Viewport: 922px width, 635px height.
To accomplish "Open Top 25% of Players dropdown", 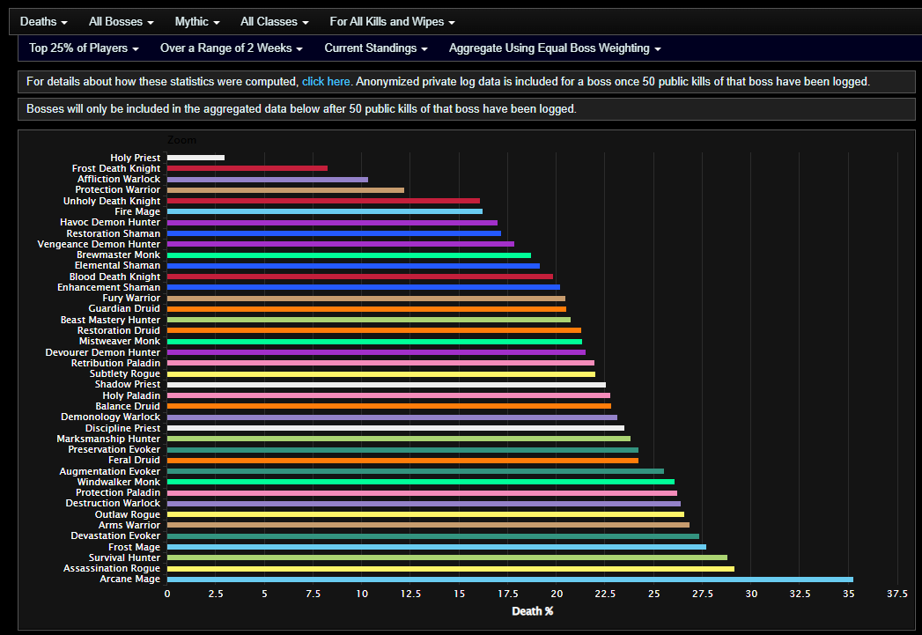I will pos(84,48).
